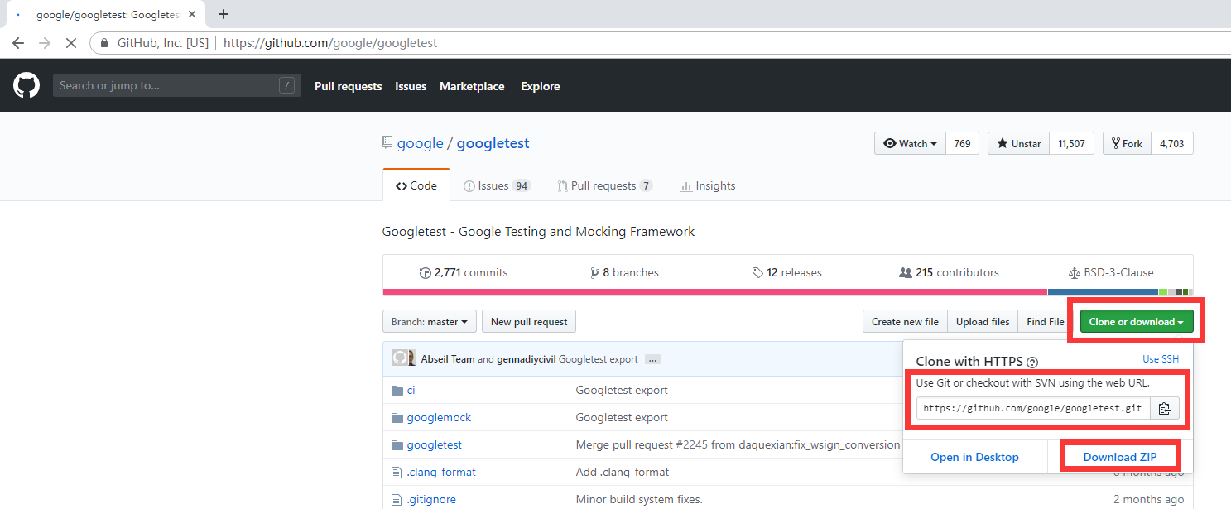Open the BSD-3-Clause license link

click(1111, 272)
